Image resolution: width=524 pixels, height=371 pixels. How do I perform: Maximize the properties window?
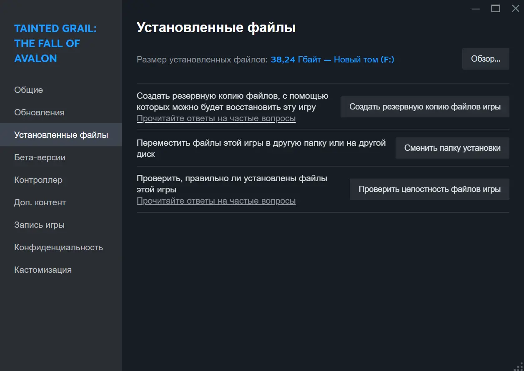click(496, 9)
